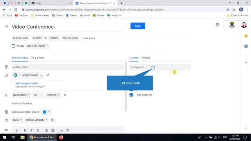Toggle italic formatting in the description toolbar
The image size is (251, 141).
31,130
